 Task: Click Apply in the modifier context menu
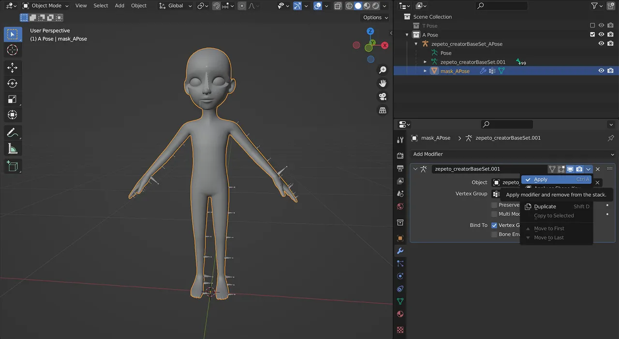(541, 179)
